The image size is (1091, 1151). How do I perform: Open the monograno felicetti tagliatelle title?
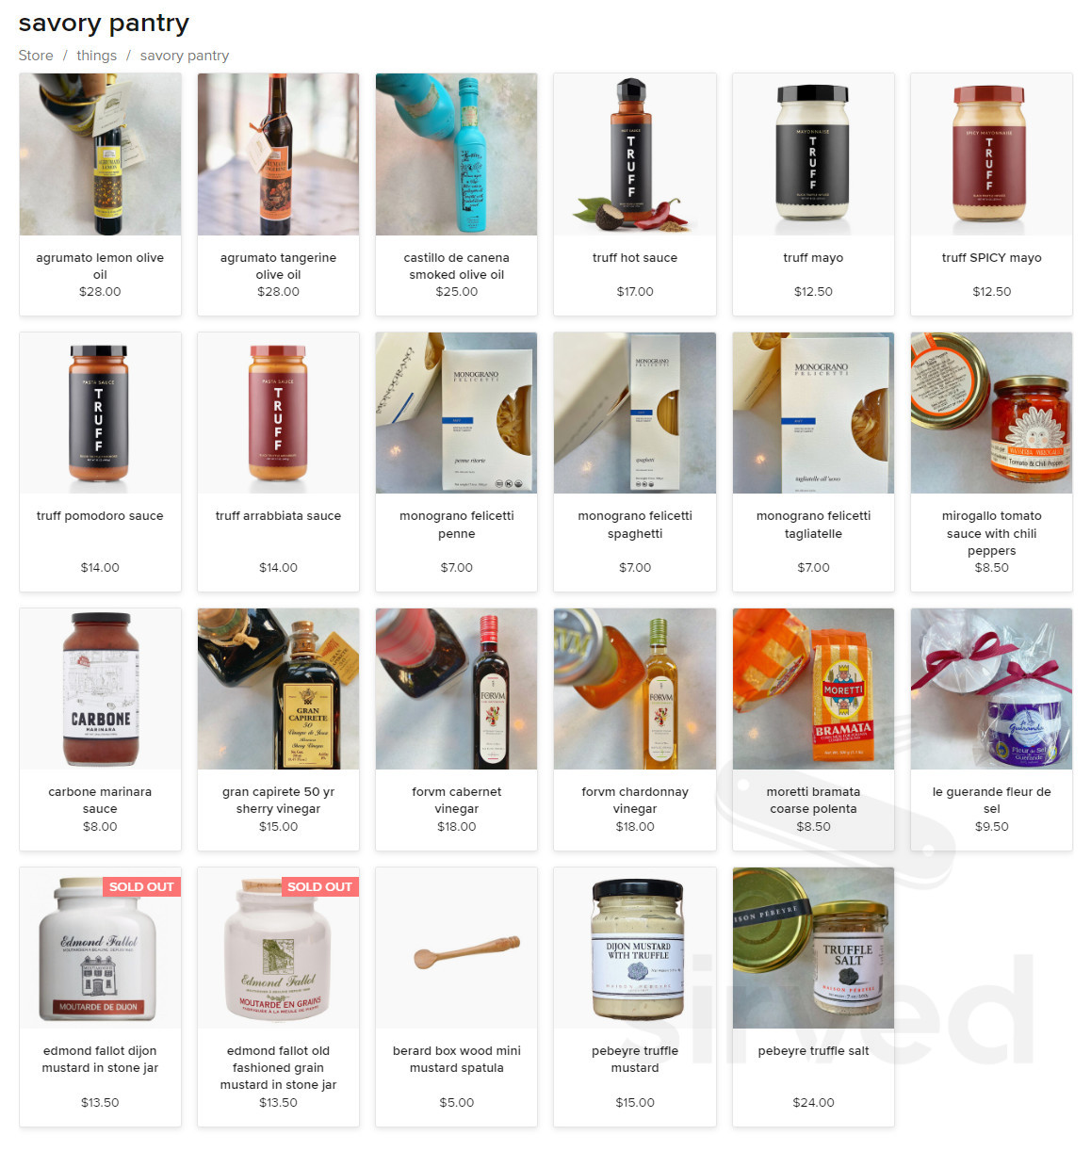coord(813,525)
